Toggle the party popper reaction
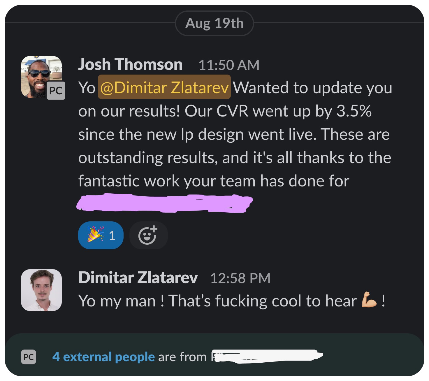 (x=101, y=235)
